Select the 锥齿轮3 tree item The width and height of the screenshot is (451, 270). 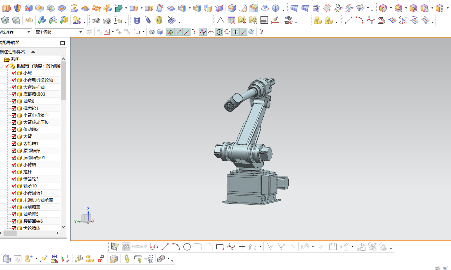tap(31, 179)
